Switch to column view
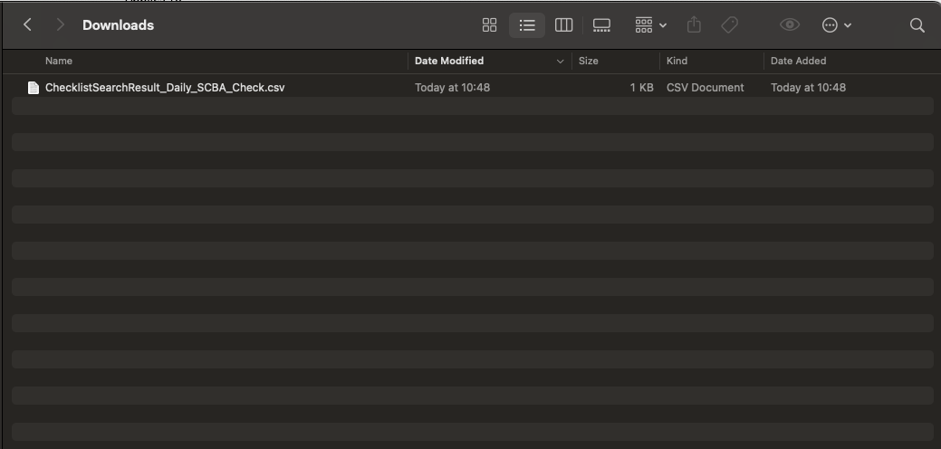The width and height of the screenshot is (941, 449). click(x=563, y=25)
